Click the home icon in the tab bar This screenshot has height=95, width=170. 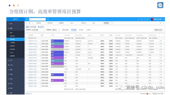point(33,23)
